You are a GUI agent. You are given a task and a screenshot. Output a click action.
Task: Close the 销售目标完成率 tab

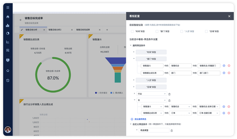coord(100,30)
